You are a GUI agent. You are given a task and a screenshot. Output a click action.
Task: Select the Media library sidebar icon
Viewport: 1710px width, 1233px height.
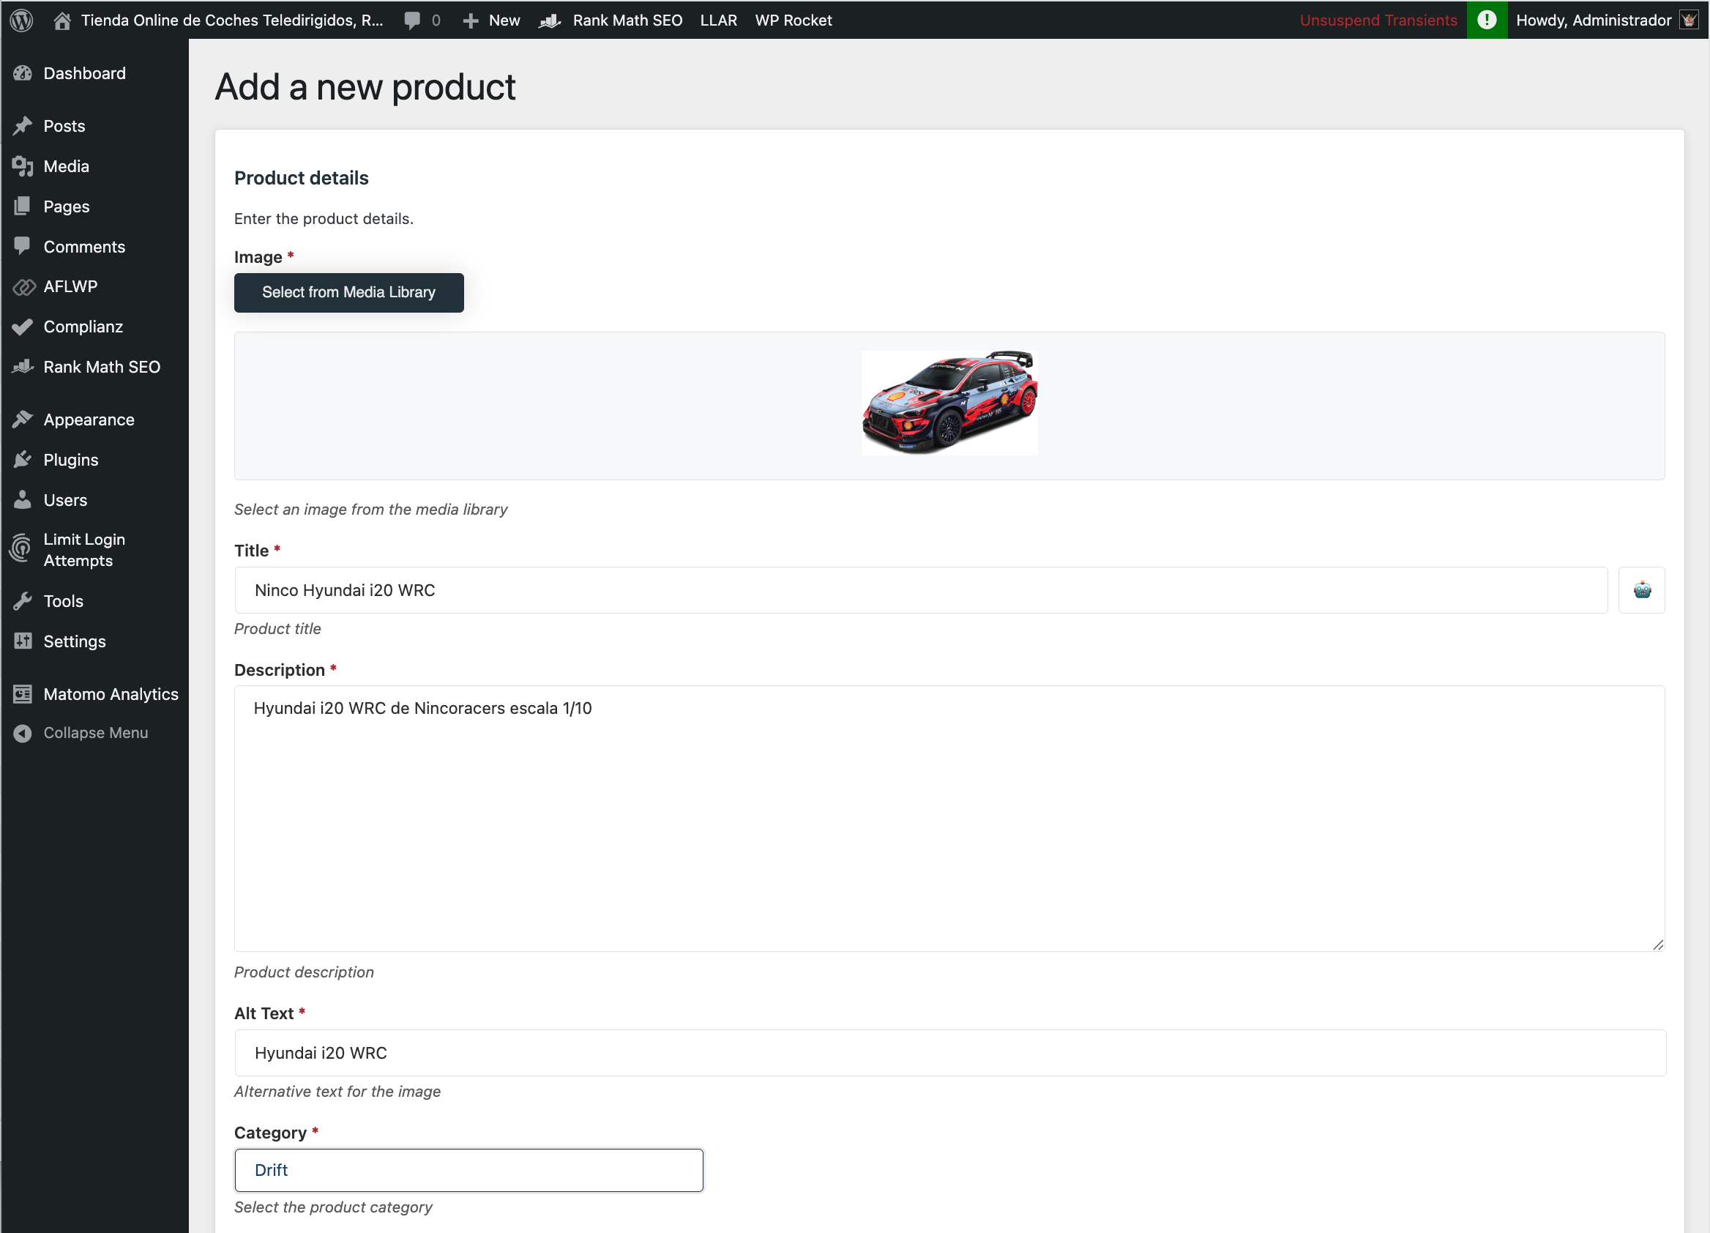tap(23, 166)
